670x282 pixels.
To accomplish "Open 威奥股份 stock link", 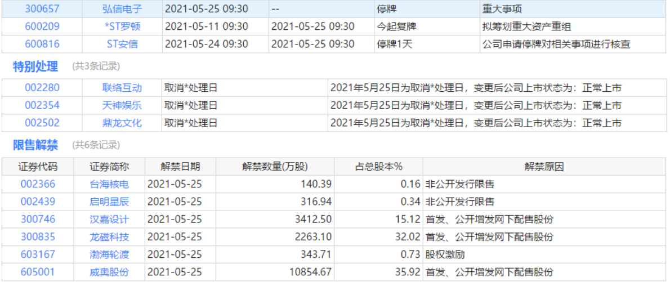I will coord(109,272).
